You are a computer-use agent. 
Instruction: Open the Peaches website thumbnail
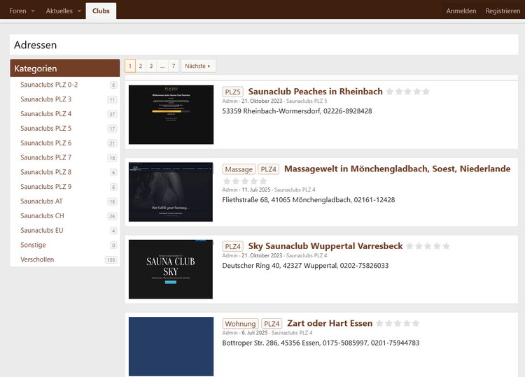click(x=171, y=115)
